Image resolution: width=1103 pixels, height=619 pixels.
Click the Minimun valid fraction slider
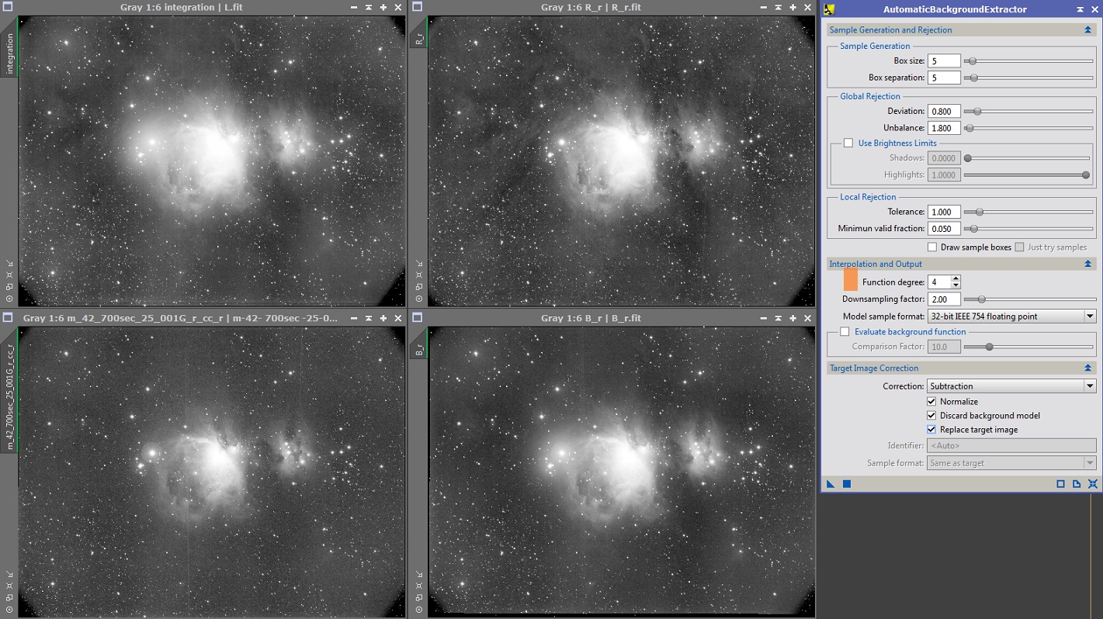(1028, 229)
